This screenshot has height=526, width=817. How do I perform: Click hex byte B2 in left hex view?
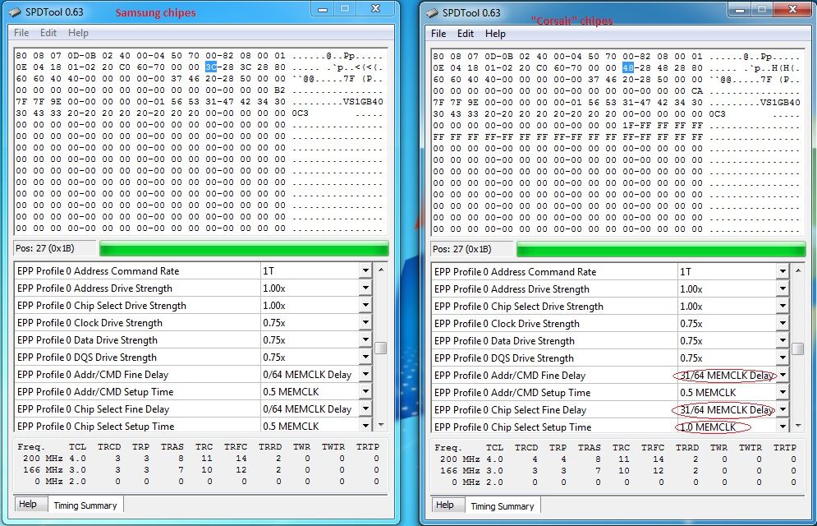(280, 90)
